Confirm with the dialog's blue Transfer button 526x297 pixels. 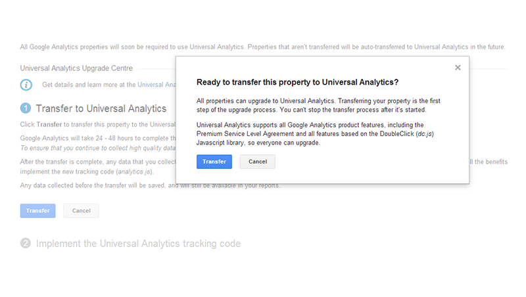(x=214, y=162)
